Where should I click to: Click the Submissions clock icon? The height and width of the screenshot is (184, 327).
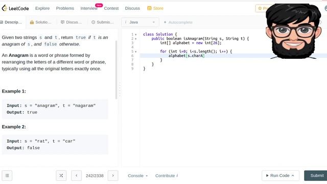point(93,22)
